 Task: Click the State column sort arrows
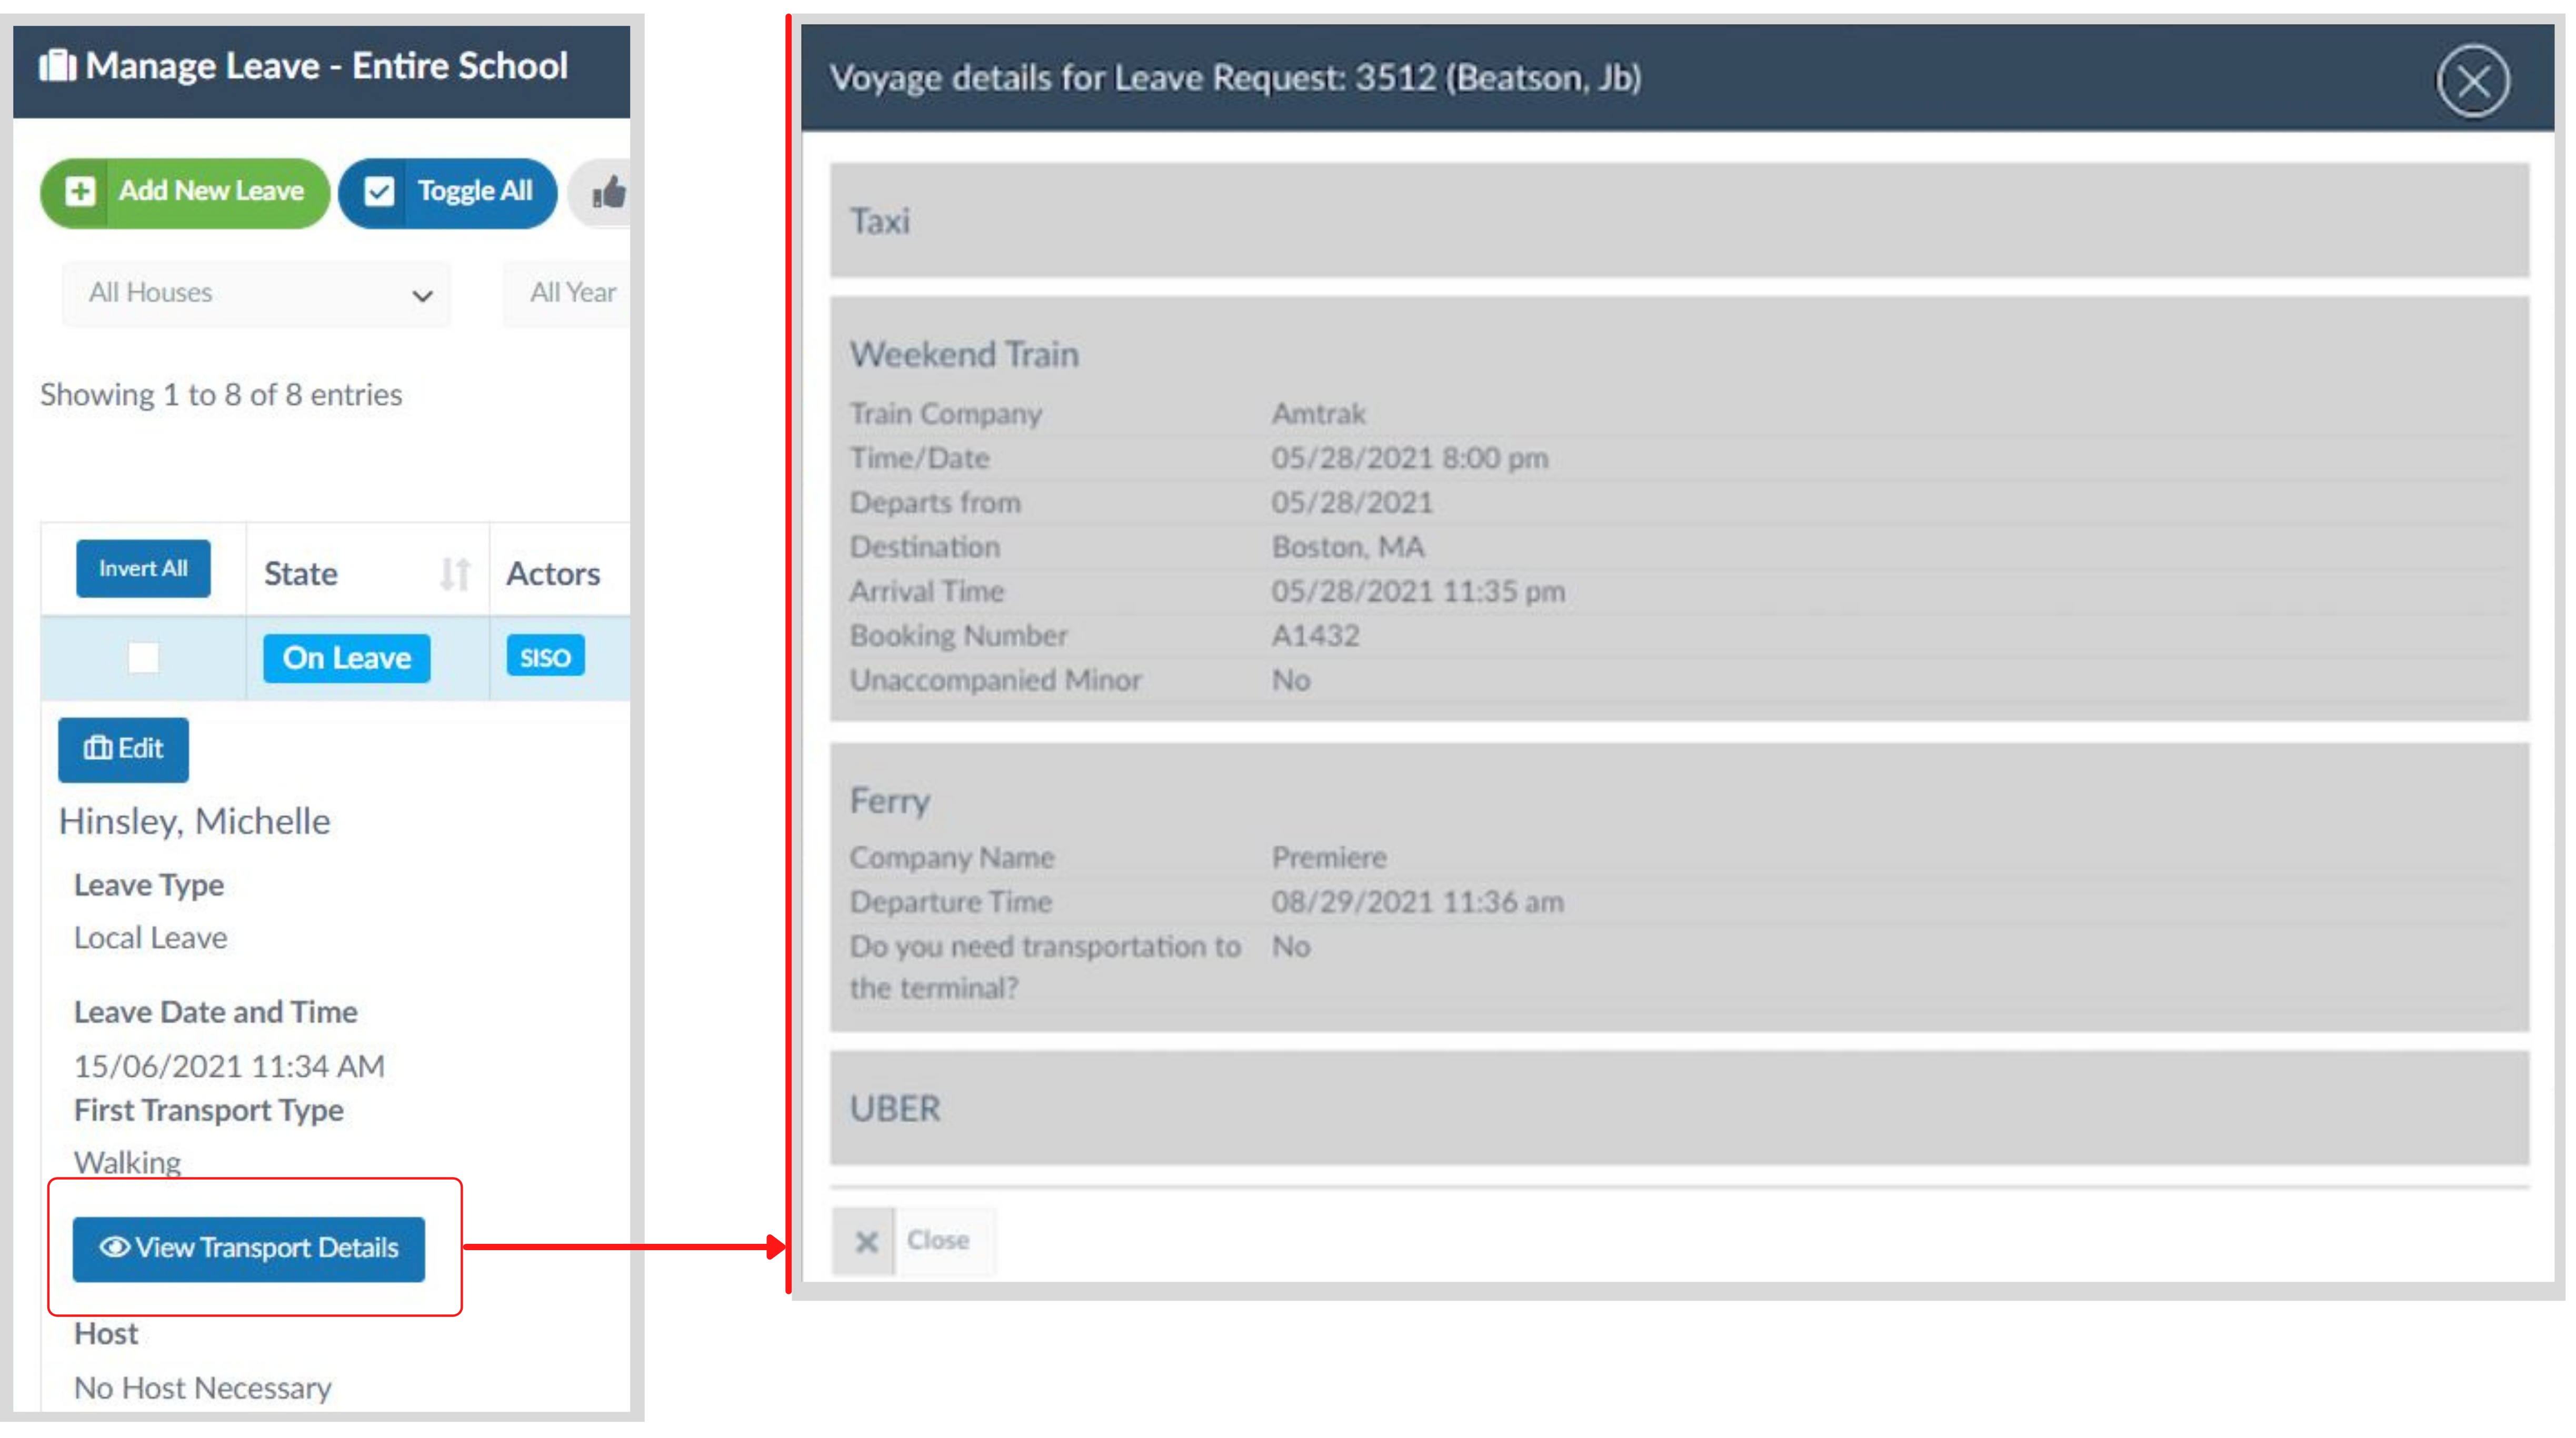455,574
